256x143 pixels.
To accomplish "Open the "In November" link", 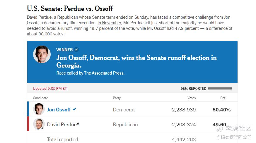I will [109, 23].
